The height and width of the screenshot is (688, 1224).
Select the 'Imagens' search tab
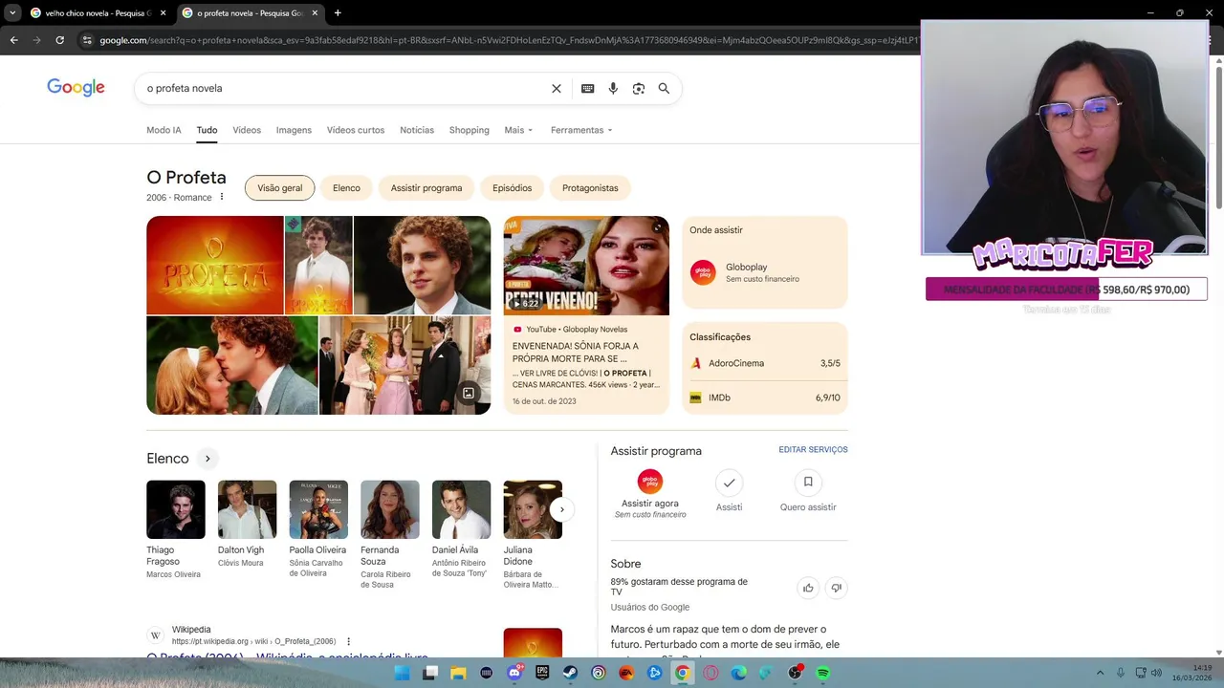294,130
